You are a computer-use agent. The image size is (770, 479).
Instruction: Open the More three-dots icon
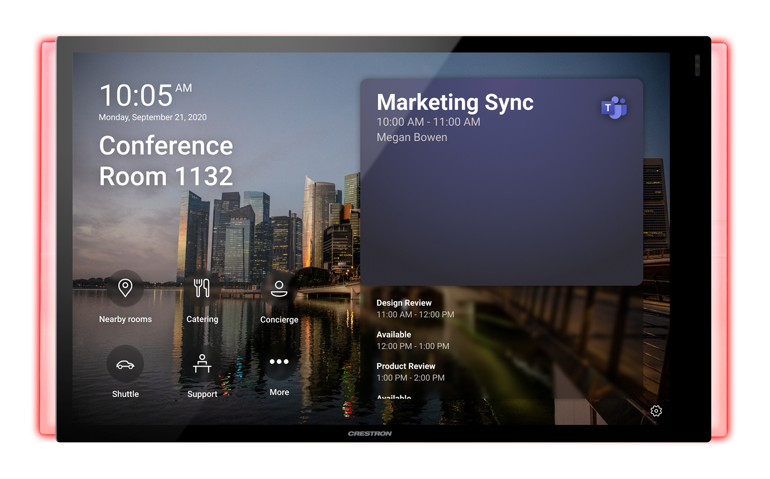click(x=279, y=362)
